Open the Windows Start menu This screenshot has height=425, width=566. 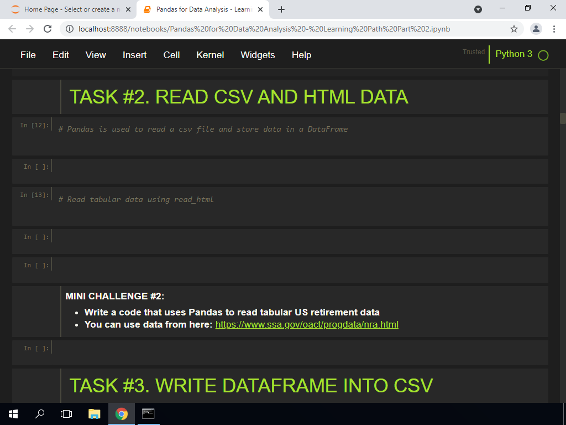point(13,414)
